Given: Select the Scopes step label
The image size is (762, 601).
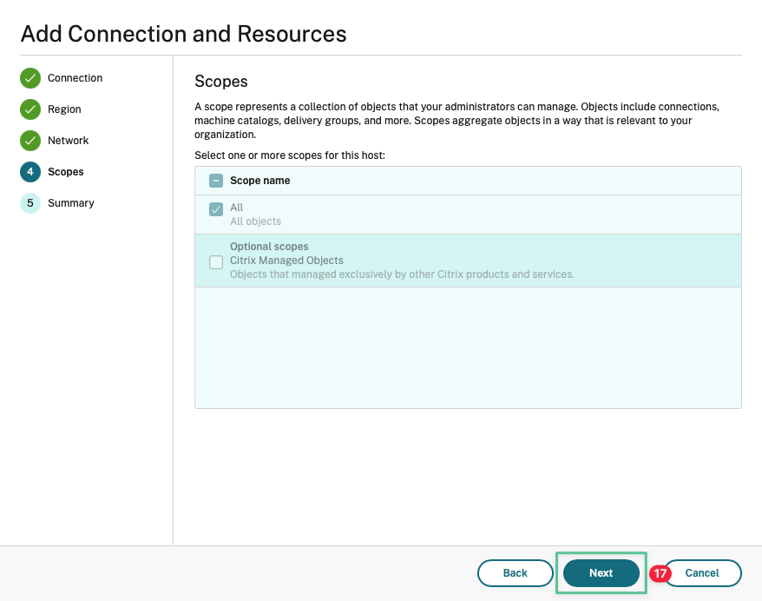Looking at the screenshot, I should (x=66, y=172).
